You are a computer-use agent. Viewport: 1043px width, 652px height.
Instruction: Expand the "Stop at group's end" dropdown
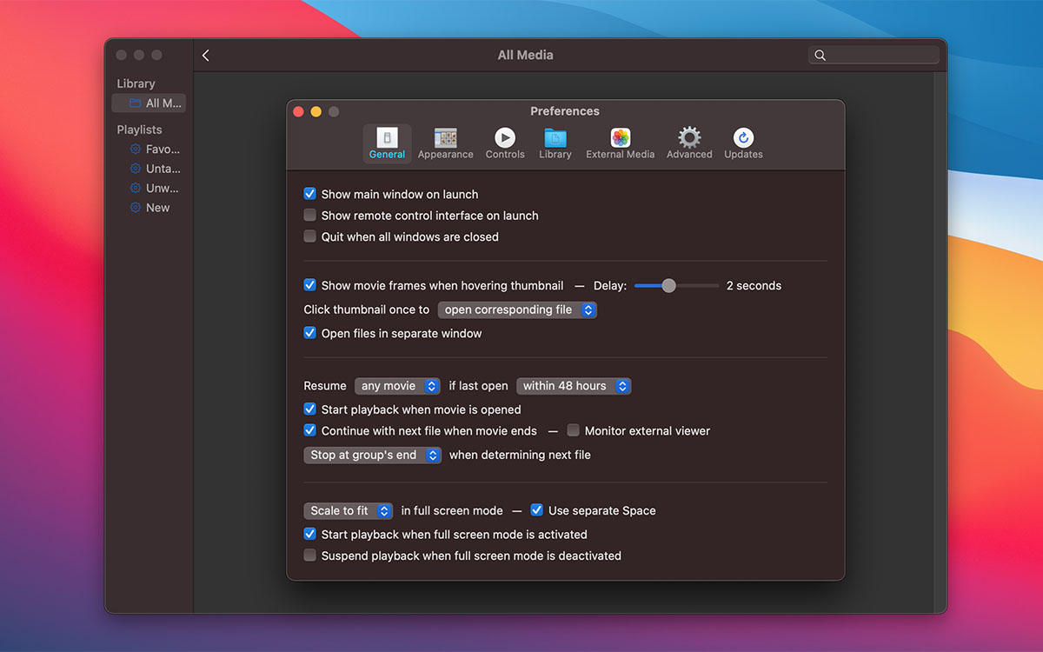coord(373,455)
